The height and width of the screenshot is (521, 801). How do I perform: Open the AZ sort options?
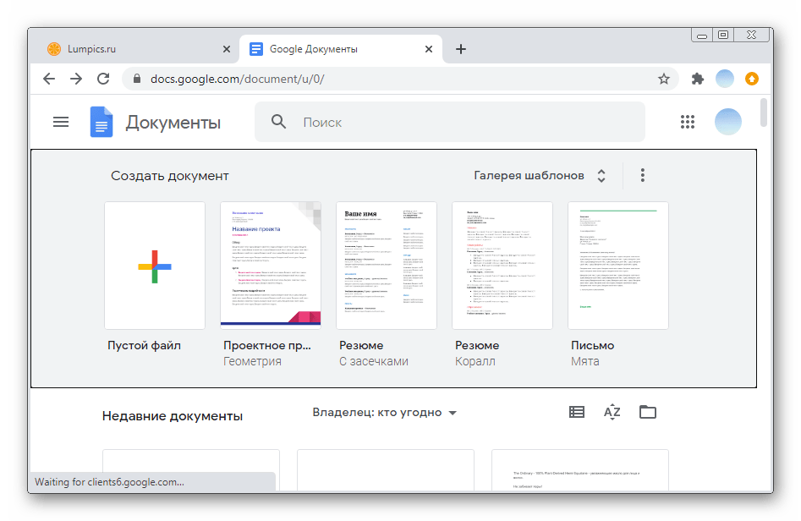(x=612, y=412)
